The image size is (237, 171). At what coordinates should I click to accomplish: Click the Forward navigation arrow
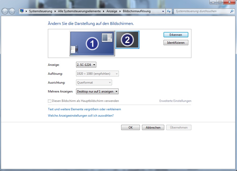pyautogui.click(x=12, y=11)
